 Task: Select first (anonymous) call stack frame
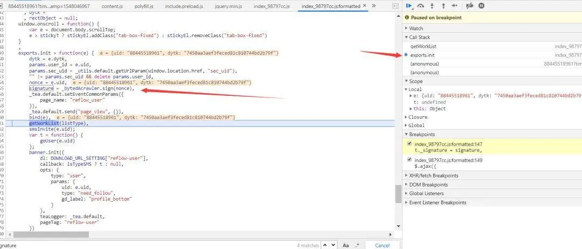pyautogui.click(x=492, y=64)
